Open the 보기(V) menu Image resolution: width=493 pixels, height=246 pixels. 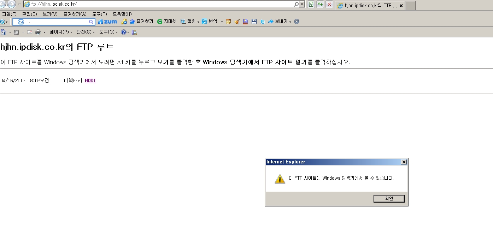point(50,14)
